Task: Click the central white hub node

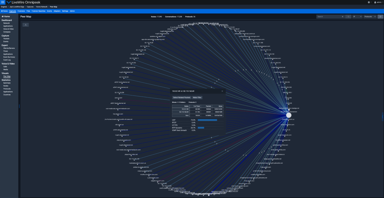Action: 289,115
